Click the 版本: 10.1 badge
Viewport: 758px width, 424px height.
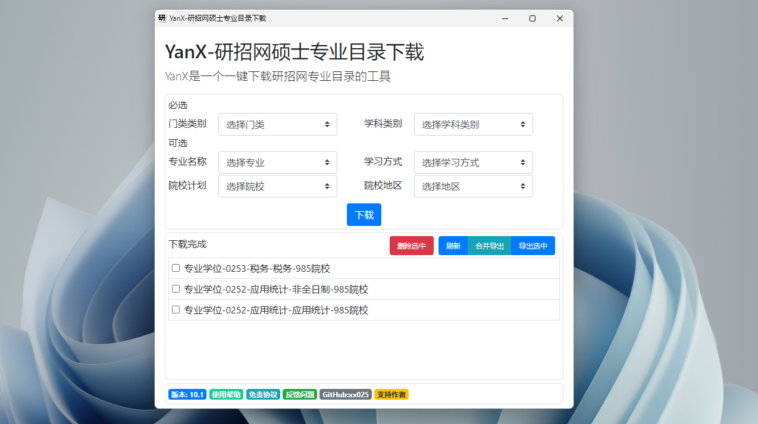(x=187, y=394)
